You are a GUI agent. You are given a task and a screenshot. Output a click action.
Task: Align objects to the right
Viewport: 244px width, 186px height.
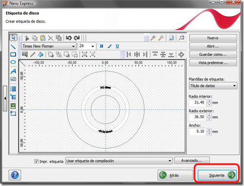tap(145, 54)
